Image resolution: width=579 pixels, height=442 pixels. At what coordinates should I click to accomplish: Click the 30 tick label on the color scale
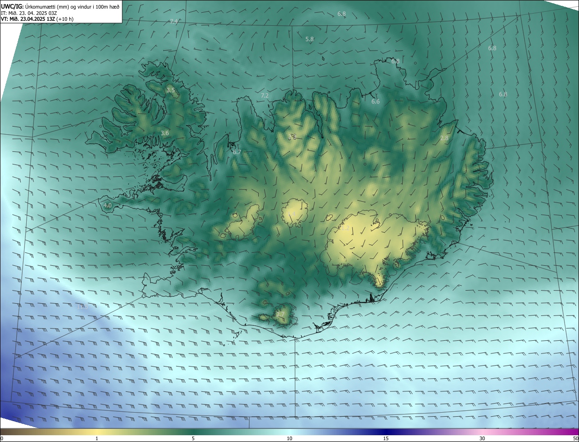[x=482, y=438]
